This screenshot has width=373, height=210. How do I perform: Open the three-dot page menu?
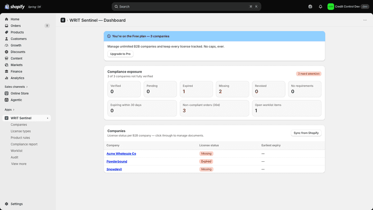[x=365, y=20]
